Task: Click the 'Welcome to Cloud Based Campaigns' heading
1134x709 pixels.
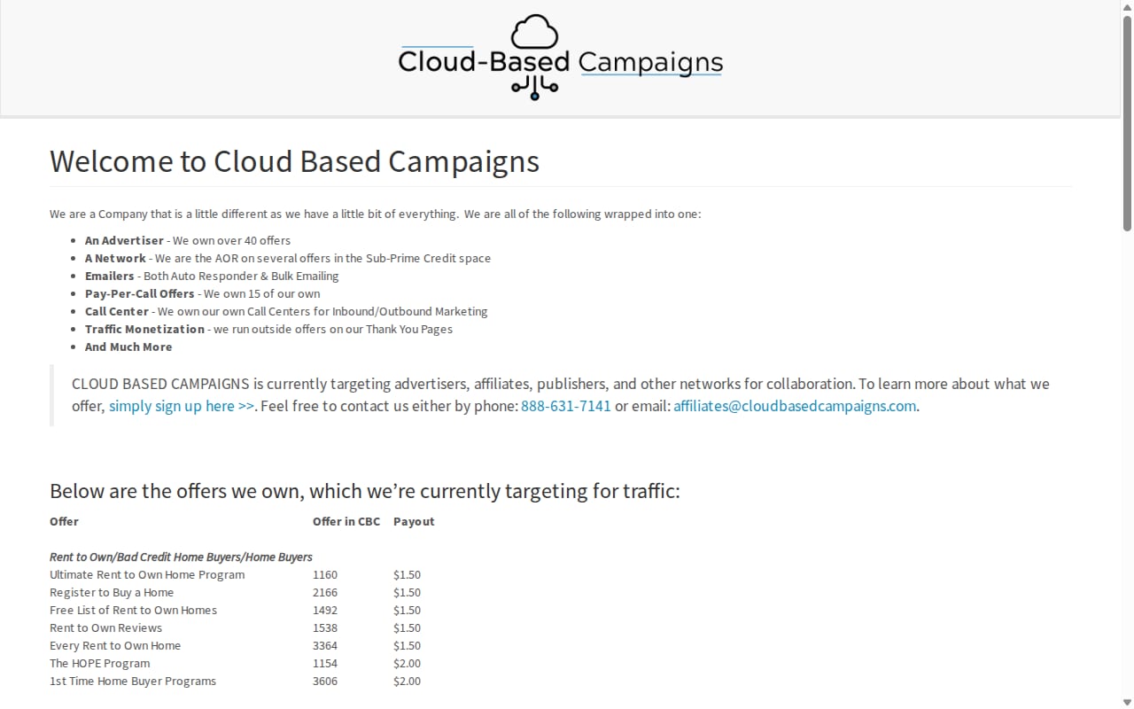Action: pyautogui.click(x=294, y=161)
